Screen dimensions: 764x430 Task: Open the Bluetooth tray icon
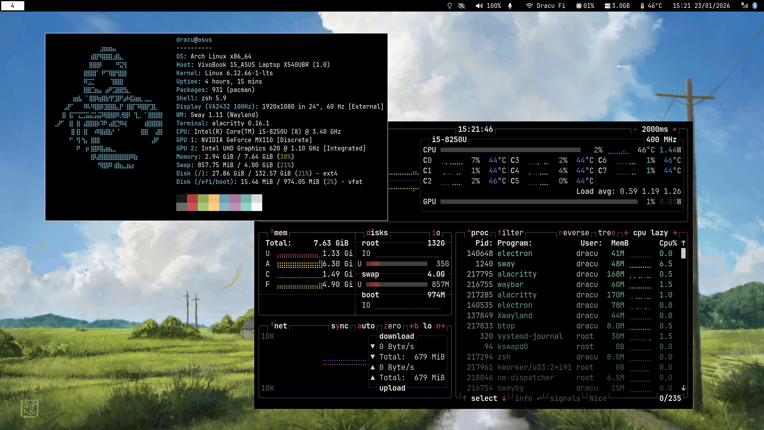[755, 6]
